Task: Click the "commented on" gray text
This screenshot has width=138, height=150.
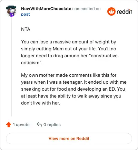Action: pos(86,9)
